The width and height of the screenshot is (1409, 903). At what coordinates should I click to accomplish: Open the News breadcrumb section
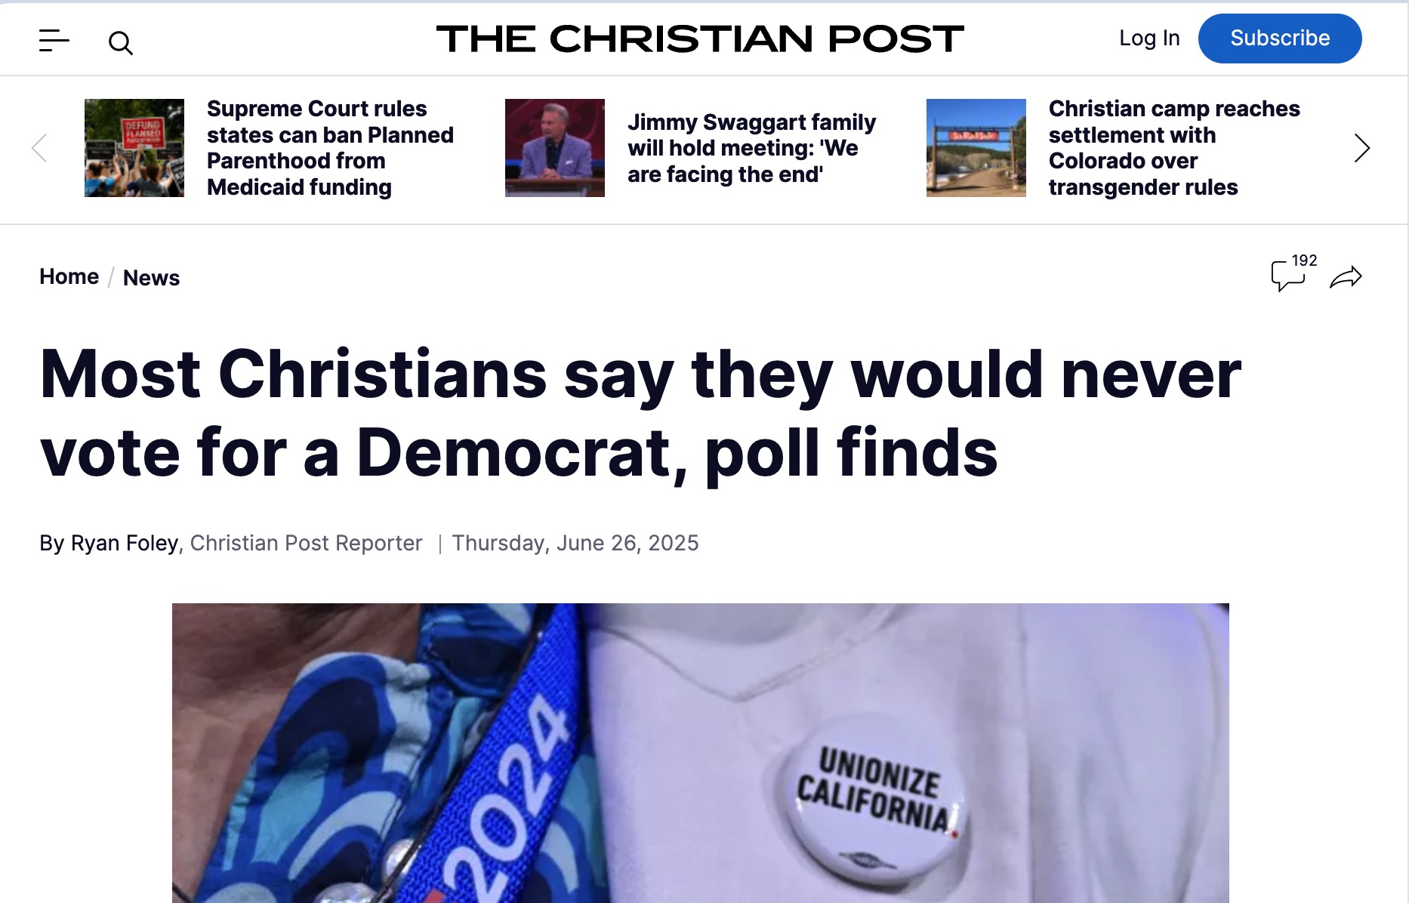click(151, 278)
